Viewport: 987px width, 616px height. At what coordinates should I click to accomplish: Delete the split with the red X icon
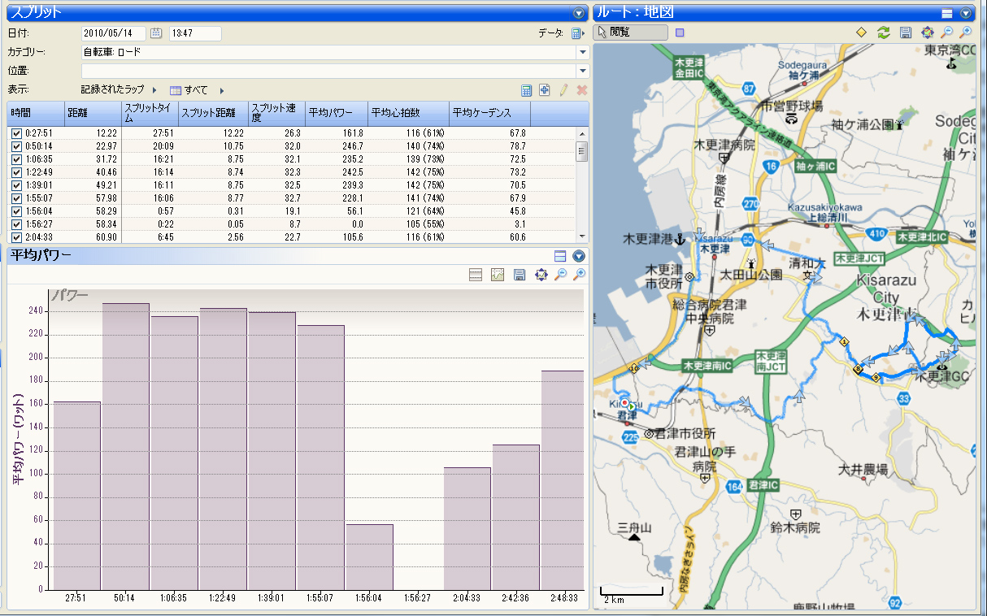point(581,90)
